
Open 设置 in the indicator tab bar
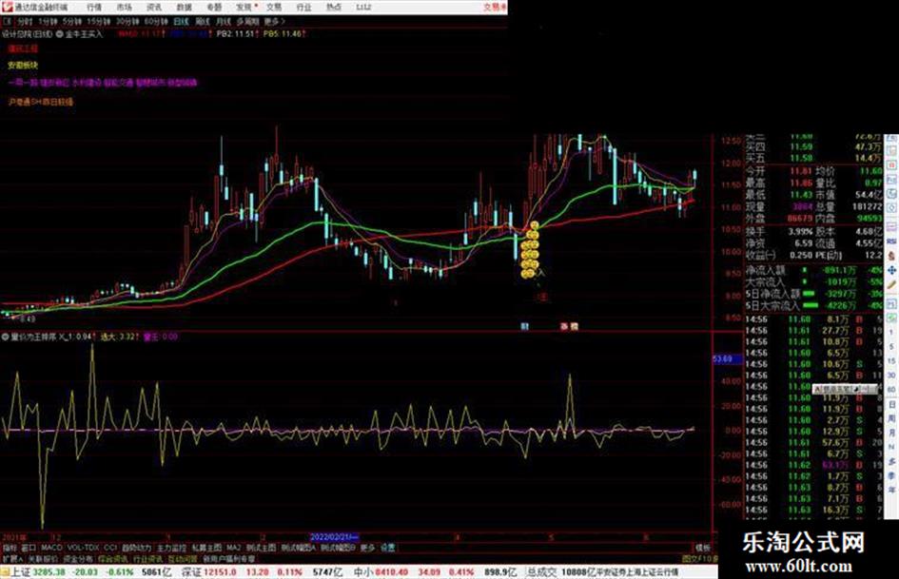(x=387, y=548)
